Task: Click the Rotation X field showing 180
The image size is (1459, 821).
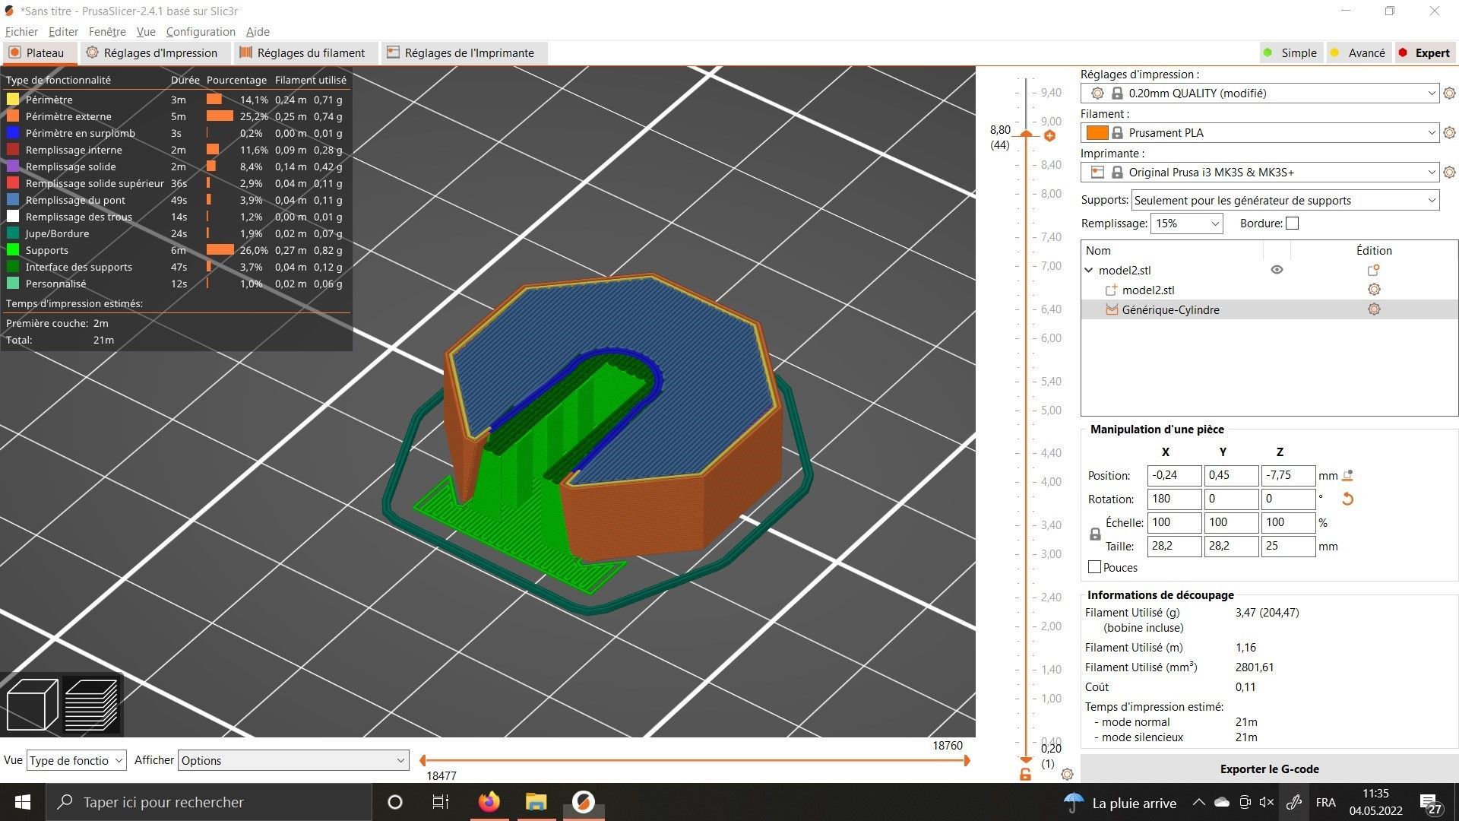Action: pos(1174,499)
